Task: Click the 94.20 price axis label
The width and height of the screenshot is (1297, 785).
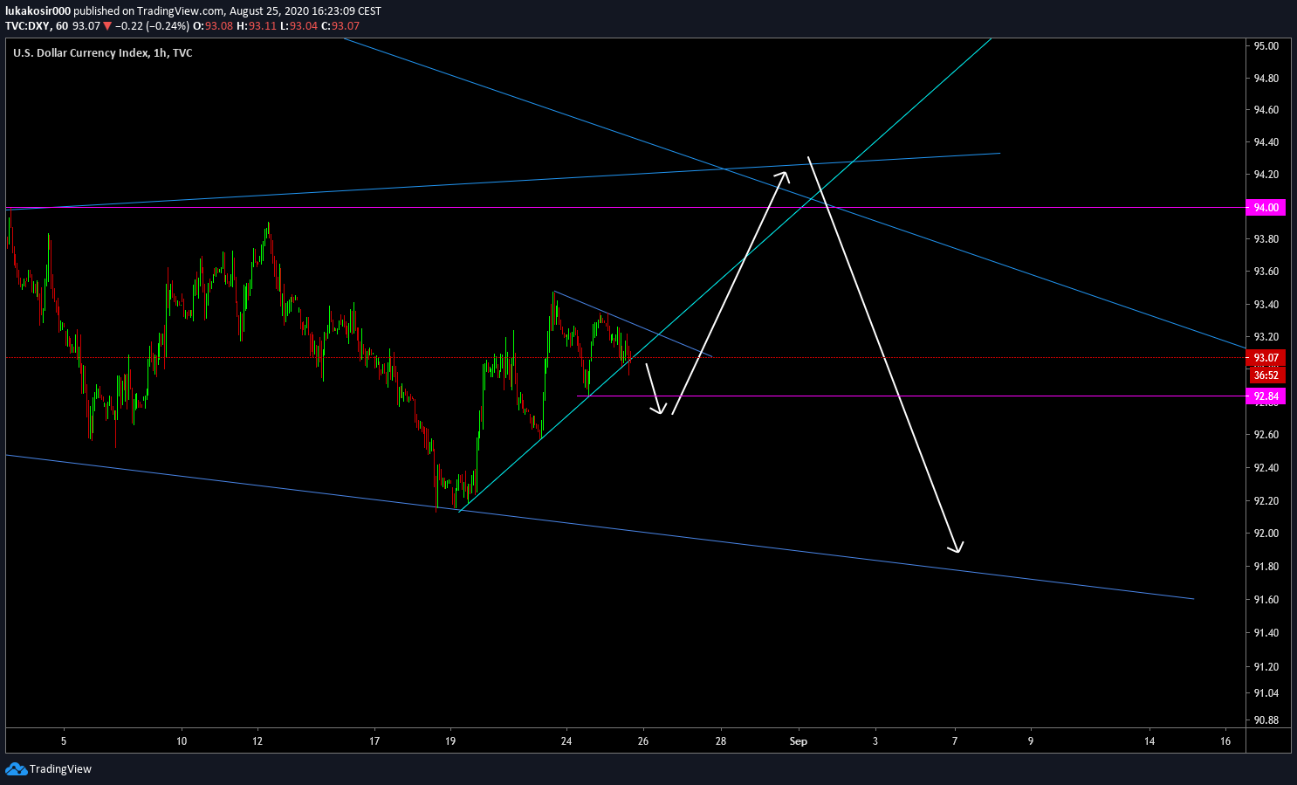Action: click(x=1266, y=175)
